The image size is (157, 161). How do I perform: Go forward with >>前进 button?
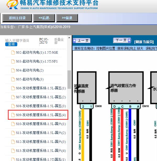tap(67, 18)
